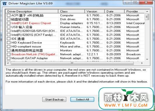Enable the HID Keyboard Device checkbox
The height and width of the screenshot is (111, 155).
coord(8,43)
